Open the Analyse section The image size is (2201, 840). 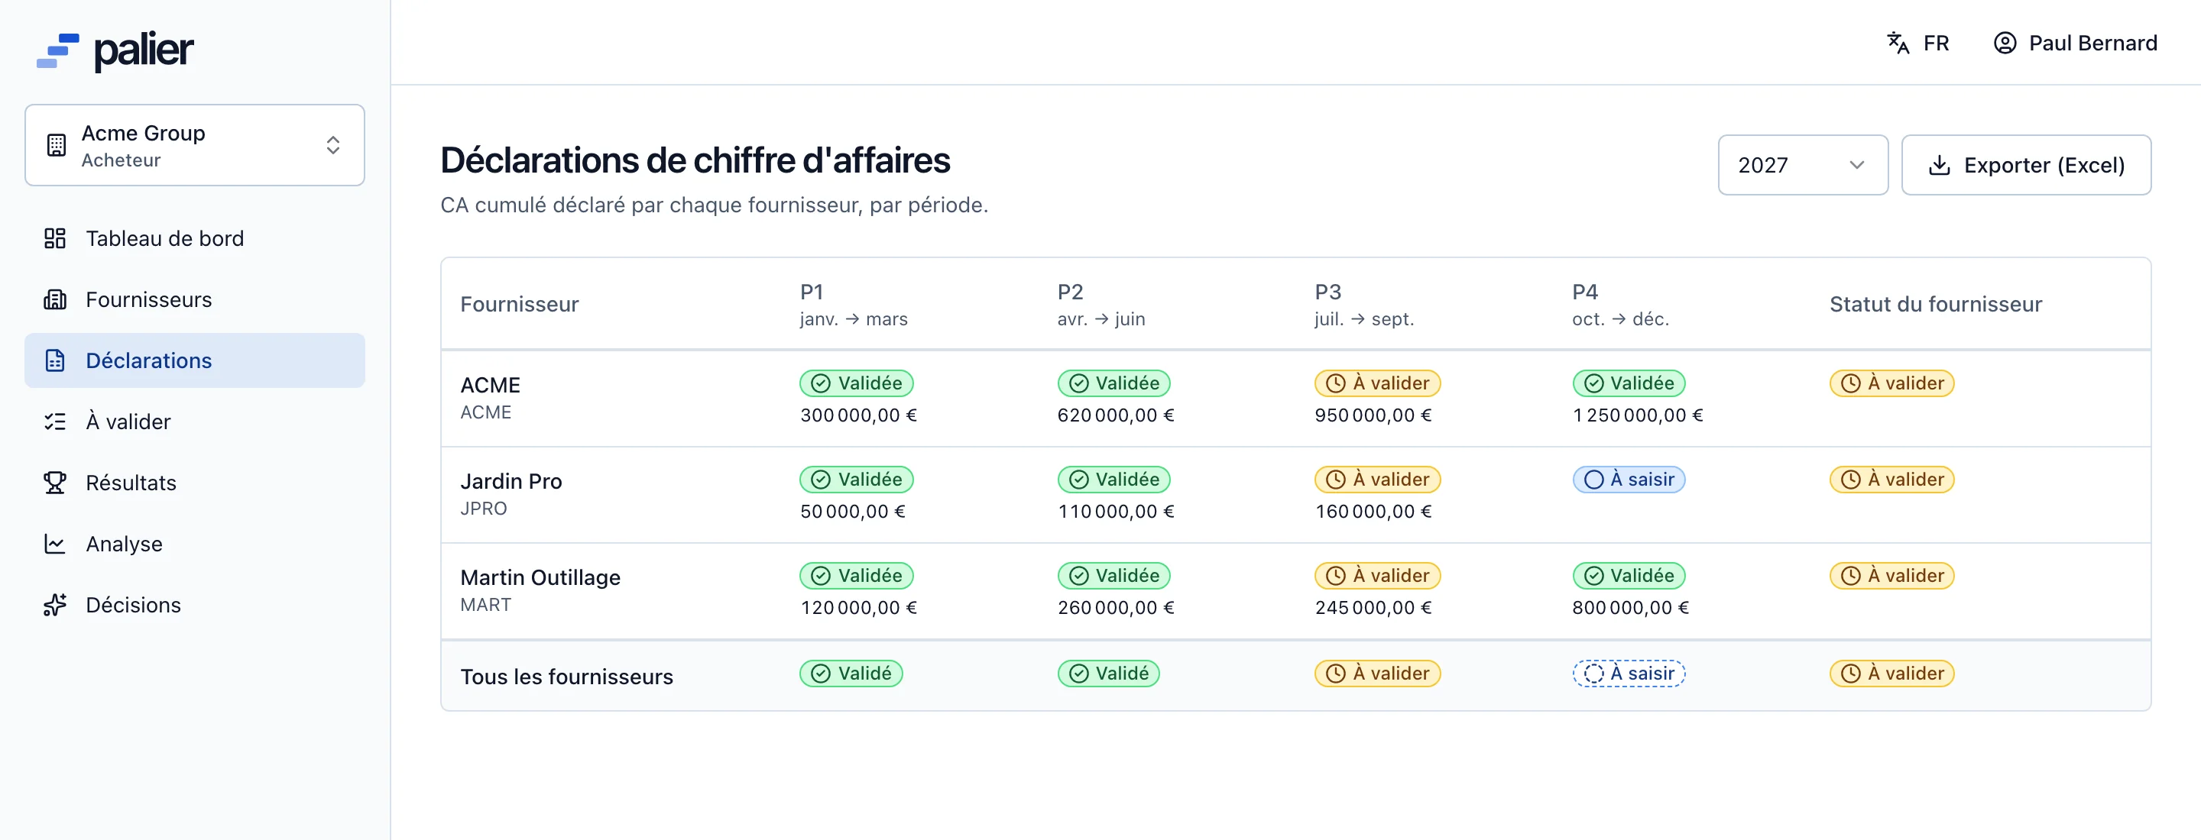pyautogui.click(x=195, y=544)
